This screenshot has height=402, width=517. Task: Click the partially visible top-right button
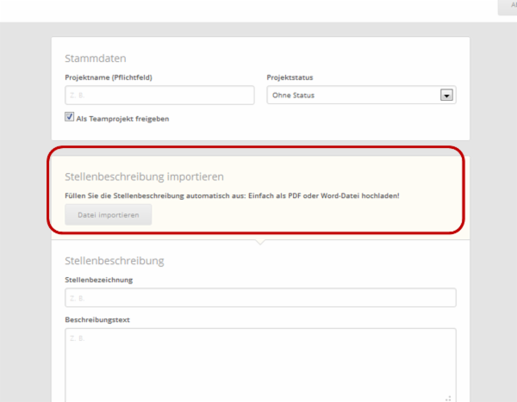508,7
